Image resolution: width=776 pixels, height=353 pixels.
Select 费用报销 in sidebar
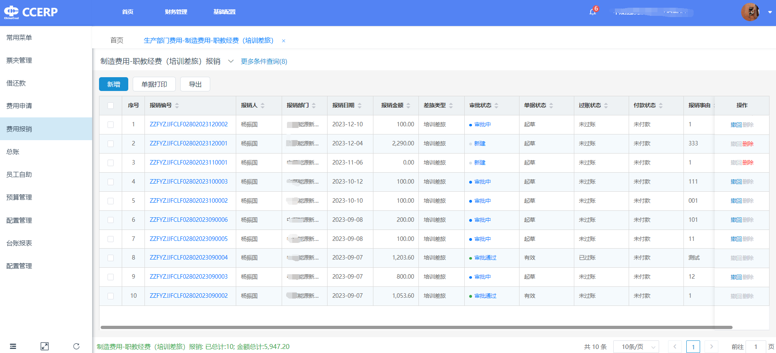46,129
